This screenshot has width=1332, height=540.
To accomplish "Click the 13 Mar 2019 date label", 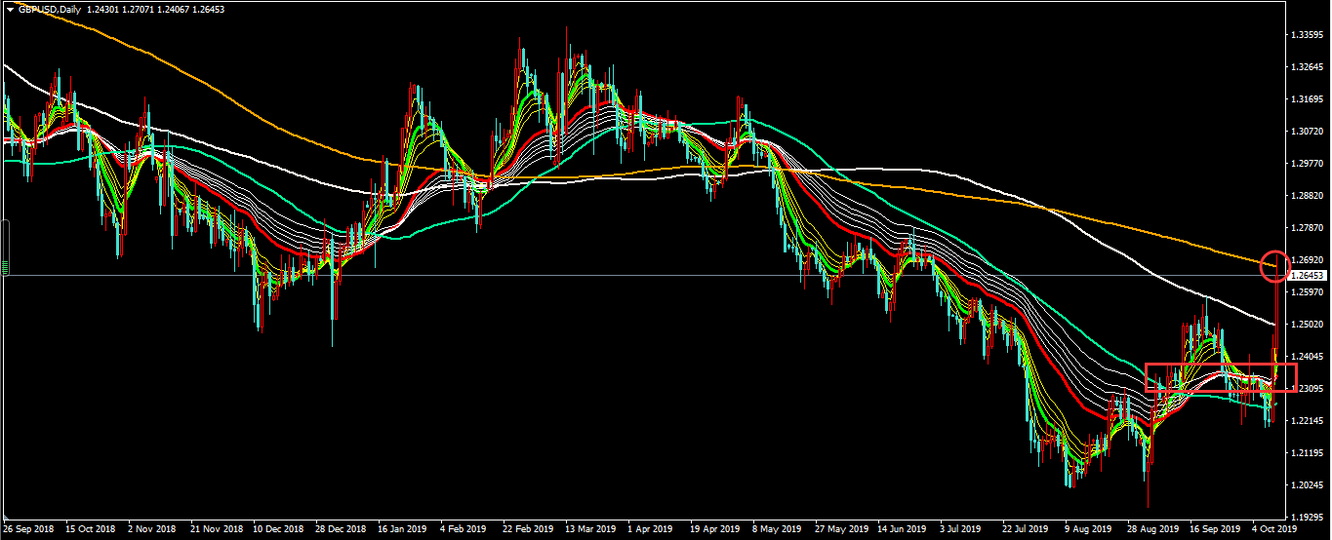I will pos(588,530).
